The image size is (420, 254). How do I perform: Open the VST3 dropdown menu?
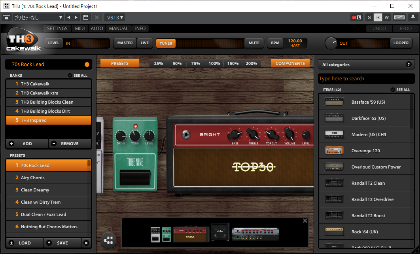click(x=115, y=17)
